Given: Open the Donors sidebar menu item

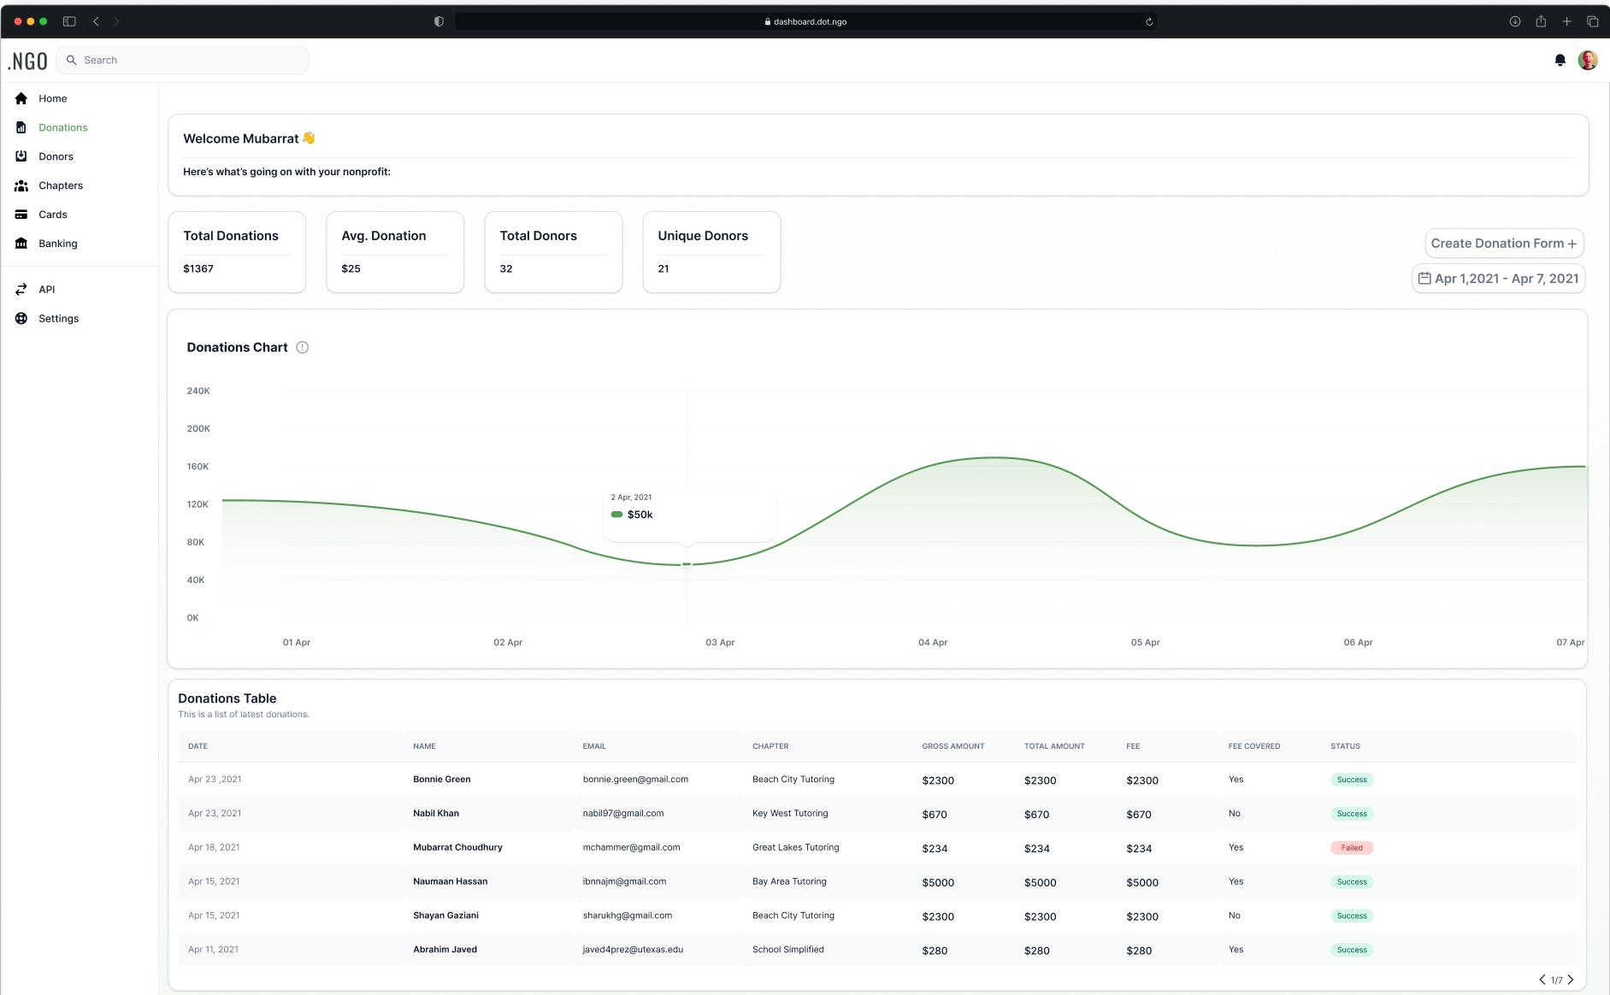Looking at the screenshot, I should pos(56,156).
